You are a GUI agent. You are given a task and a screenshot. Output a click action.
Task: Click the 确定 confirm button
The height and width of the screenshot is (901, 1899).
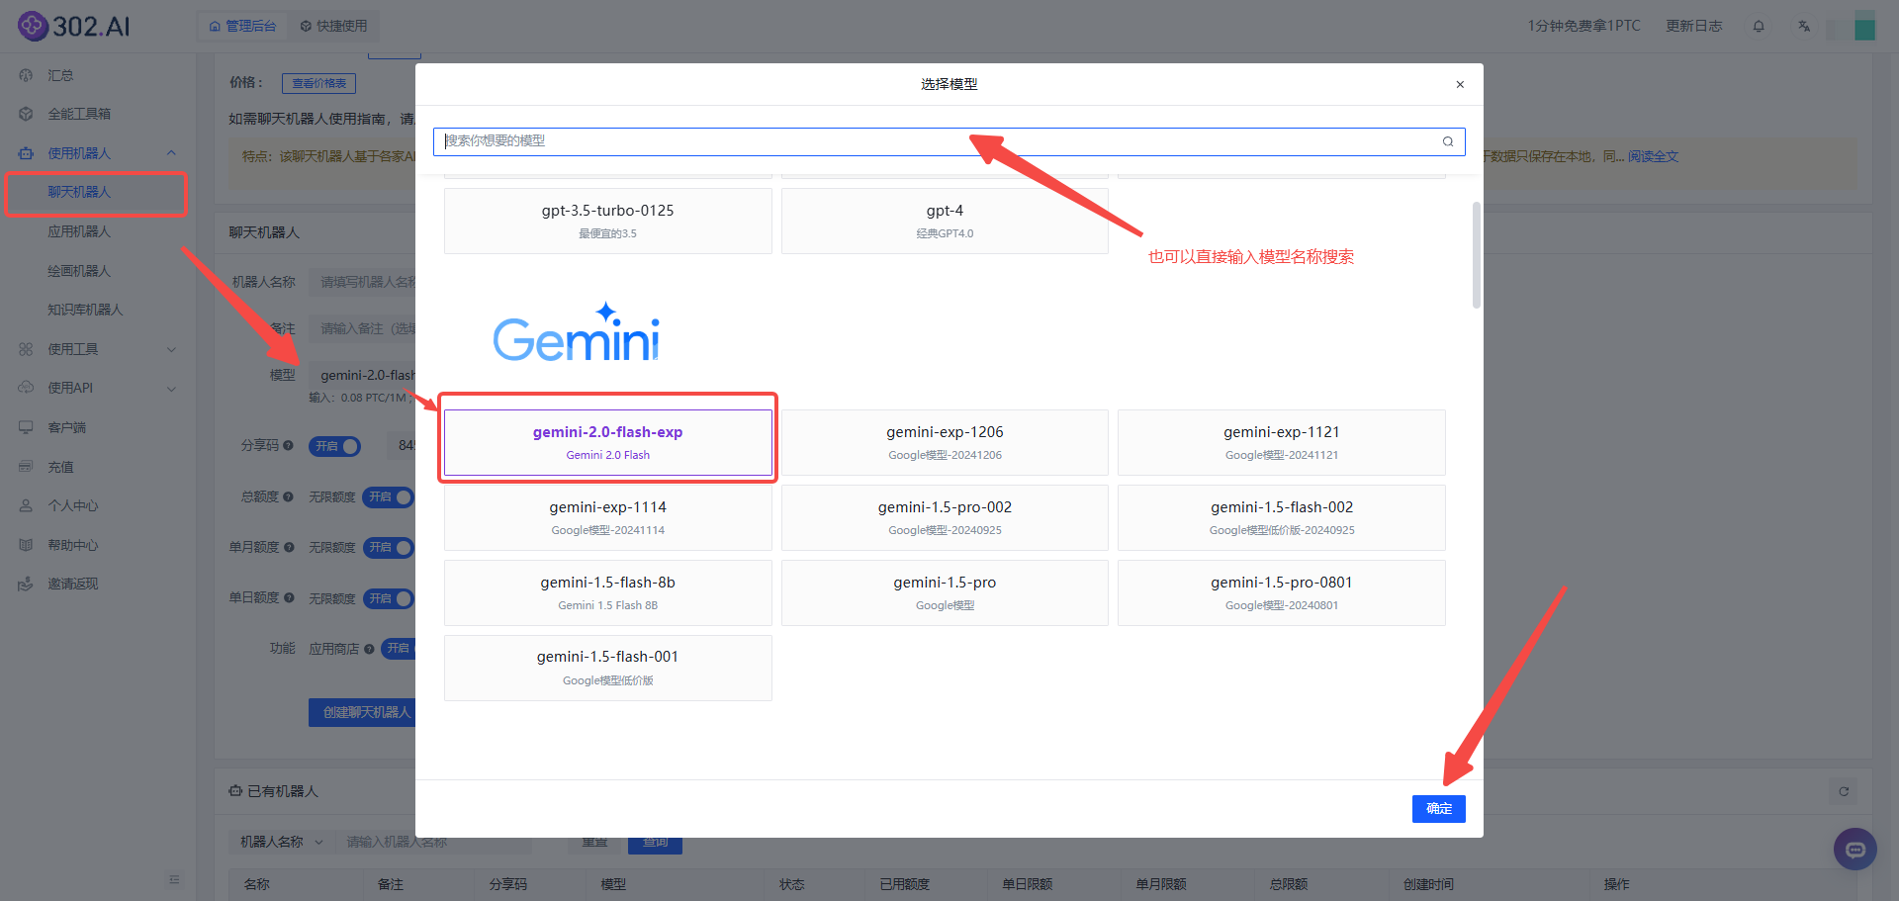(1438, 809)
